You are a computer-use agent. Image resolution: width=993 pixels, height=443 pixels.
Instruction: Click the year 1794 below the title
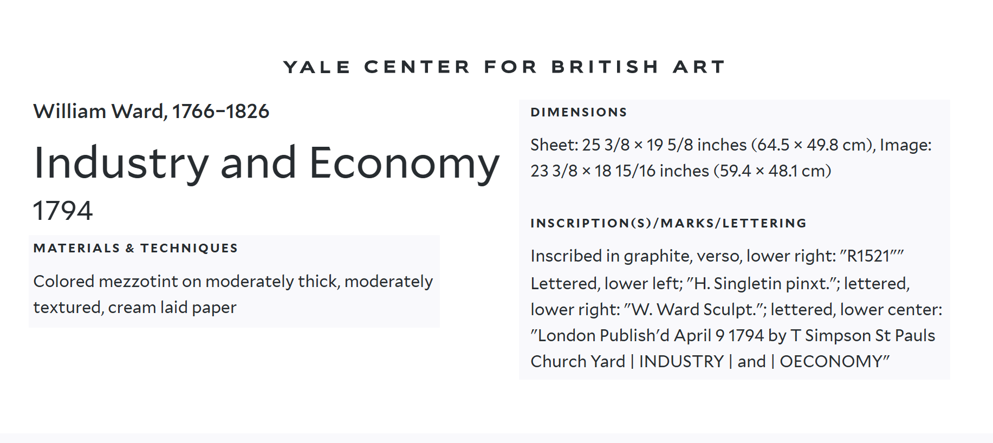click(63, 210)
